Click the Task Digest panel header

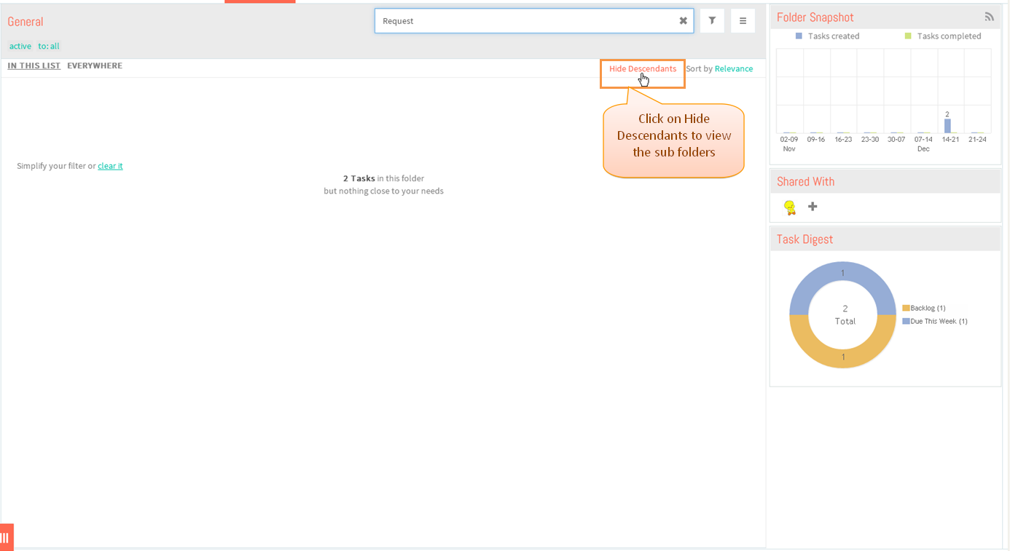click(x=885, y=239)
